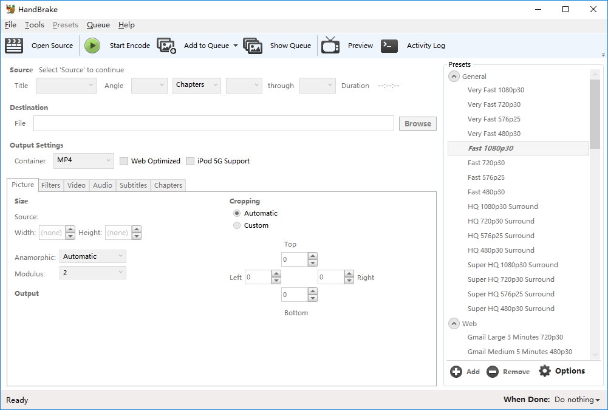The height and width of the screenshot is (410, 608).
Task: Click the preset Options gear icon
Action: (x=545, y=371)
